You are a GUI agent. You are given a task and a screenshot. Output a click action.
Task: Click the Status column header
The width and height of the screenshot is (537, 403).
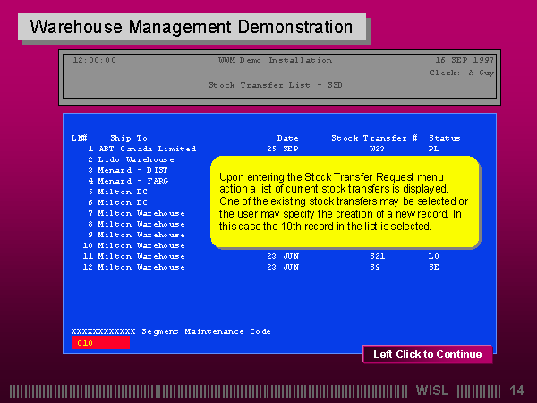(x=444, y=138)
